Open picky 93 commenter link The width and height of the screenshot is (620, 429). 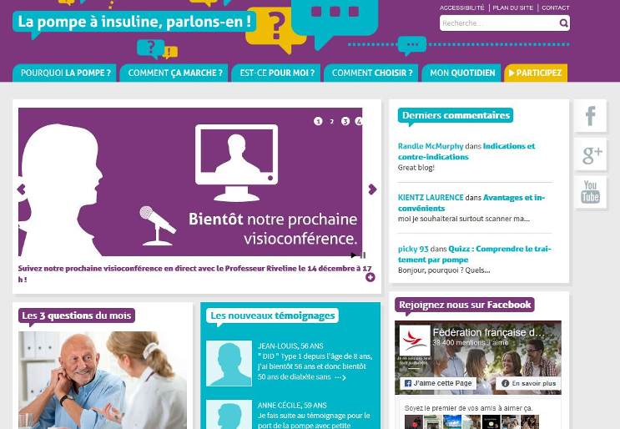coord(413,249)
